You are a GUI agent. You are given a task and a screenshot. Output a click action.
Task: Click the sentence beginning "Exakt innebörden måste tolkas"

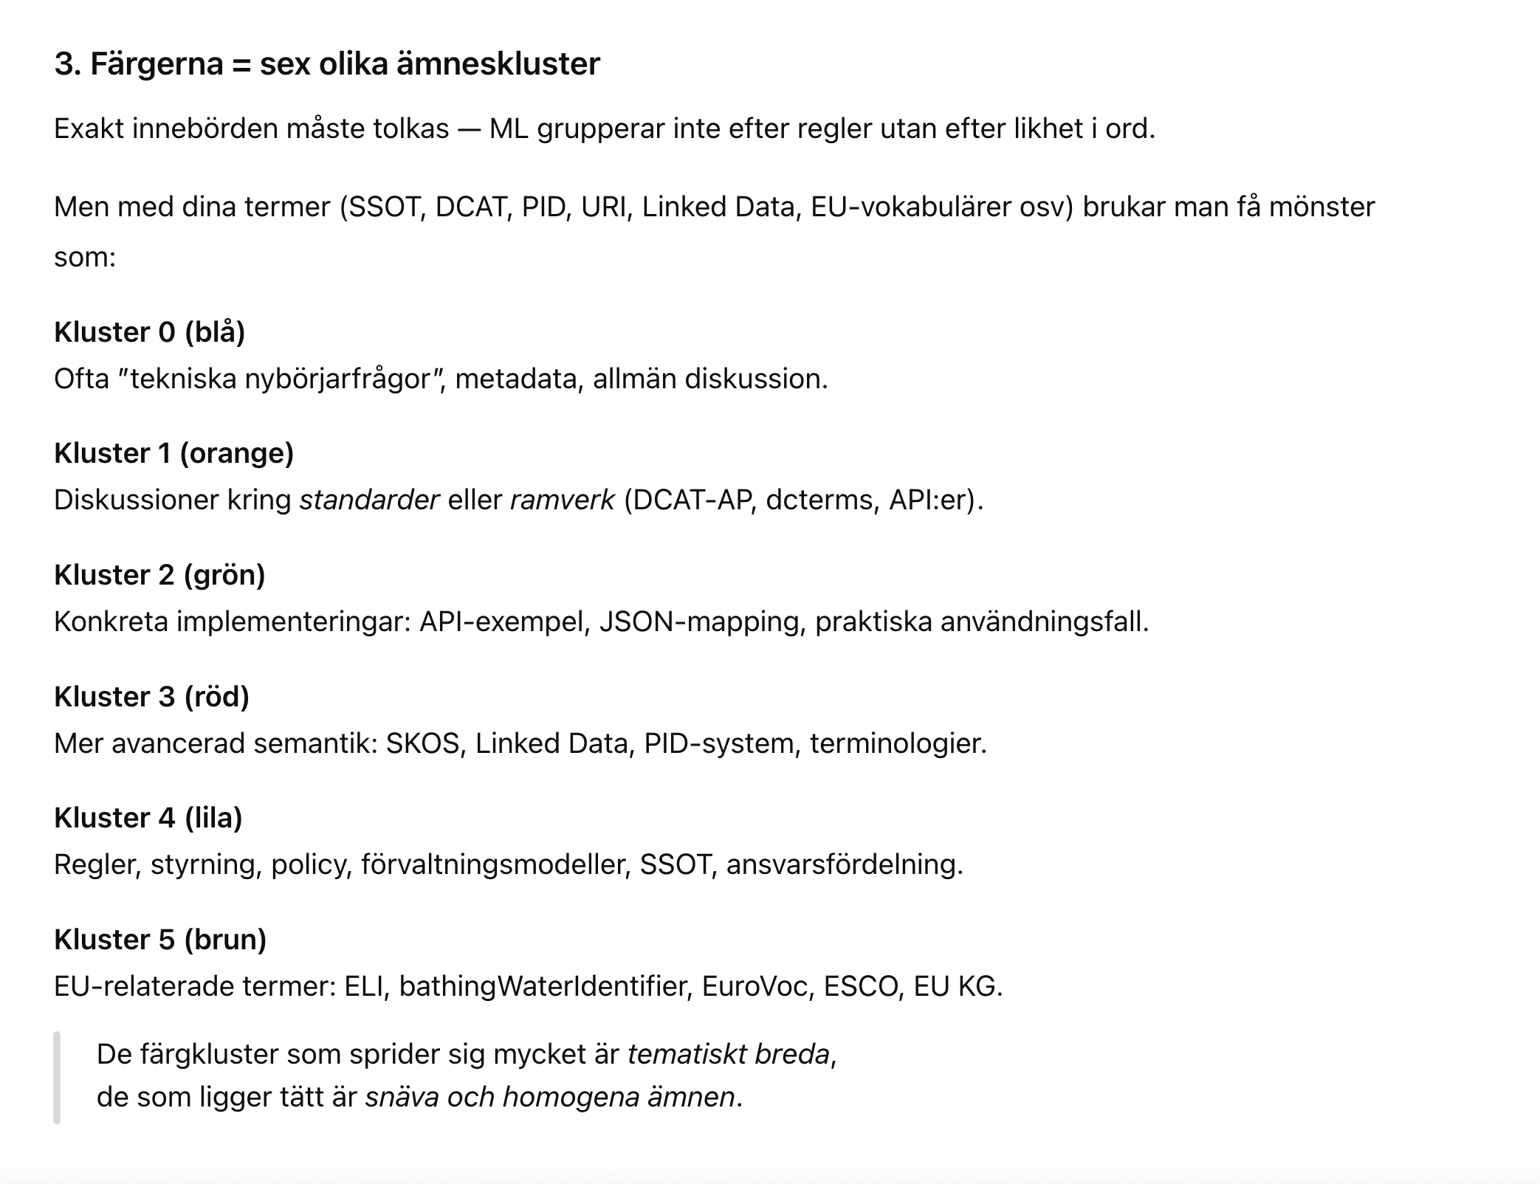pyautogui.click(x=604, y=129)
